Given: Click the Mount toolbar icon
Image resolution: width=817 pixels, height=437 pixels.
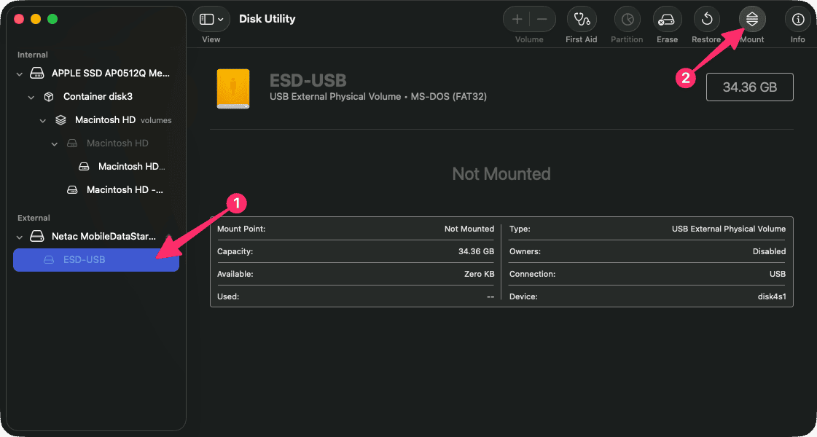Looking at the screenshot, I should [752, 19].
